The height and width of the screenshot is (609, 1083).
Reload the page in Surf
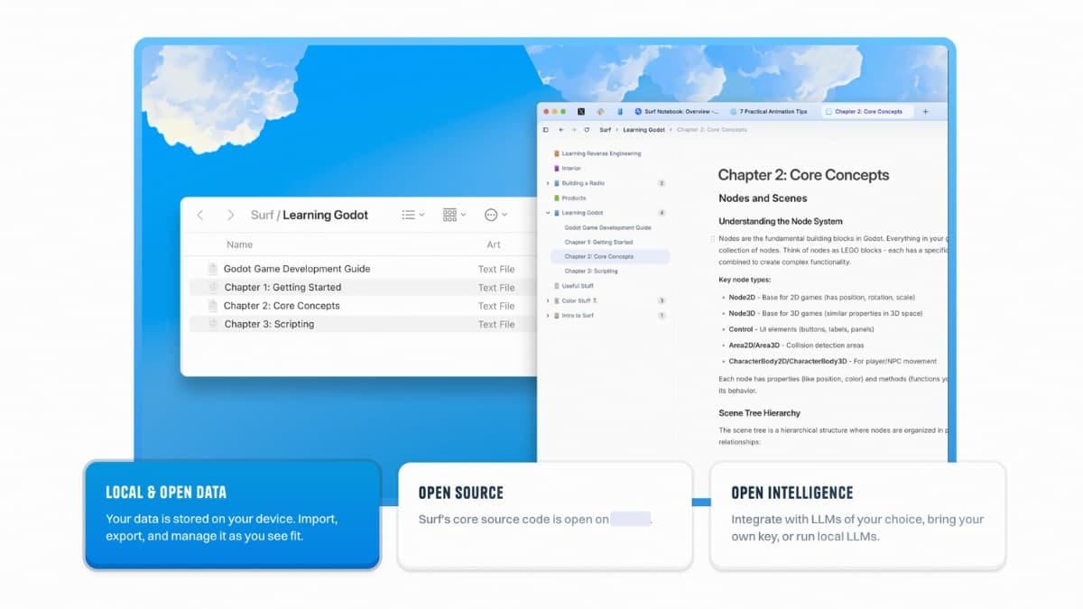click(587, 130)
